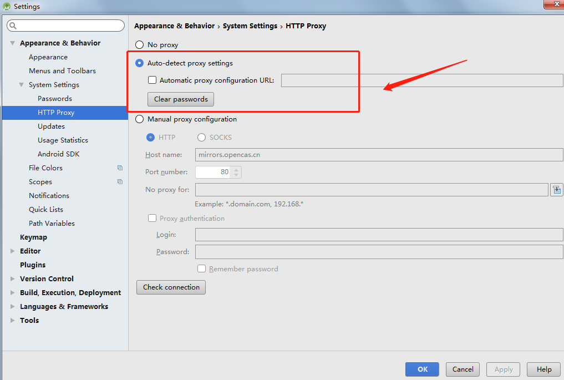Increase Port number with the up arrow

pos(236,169)
